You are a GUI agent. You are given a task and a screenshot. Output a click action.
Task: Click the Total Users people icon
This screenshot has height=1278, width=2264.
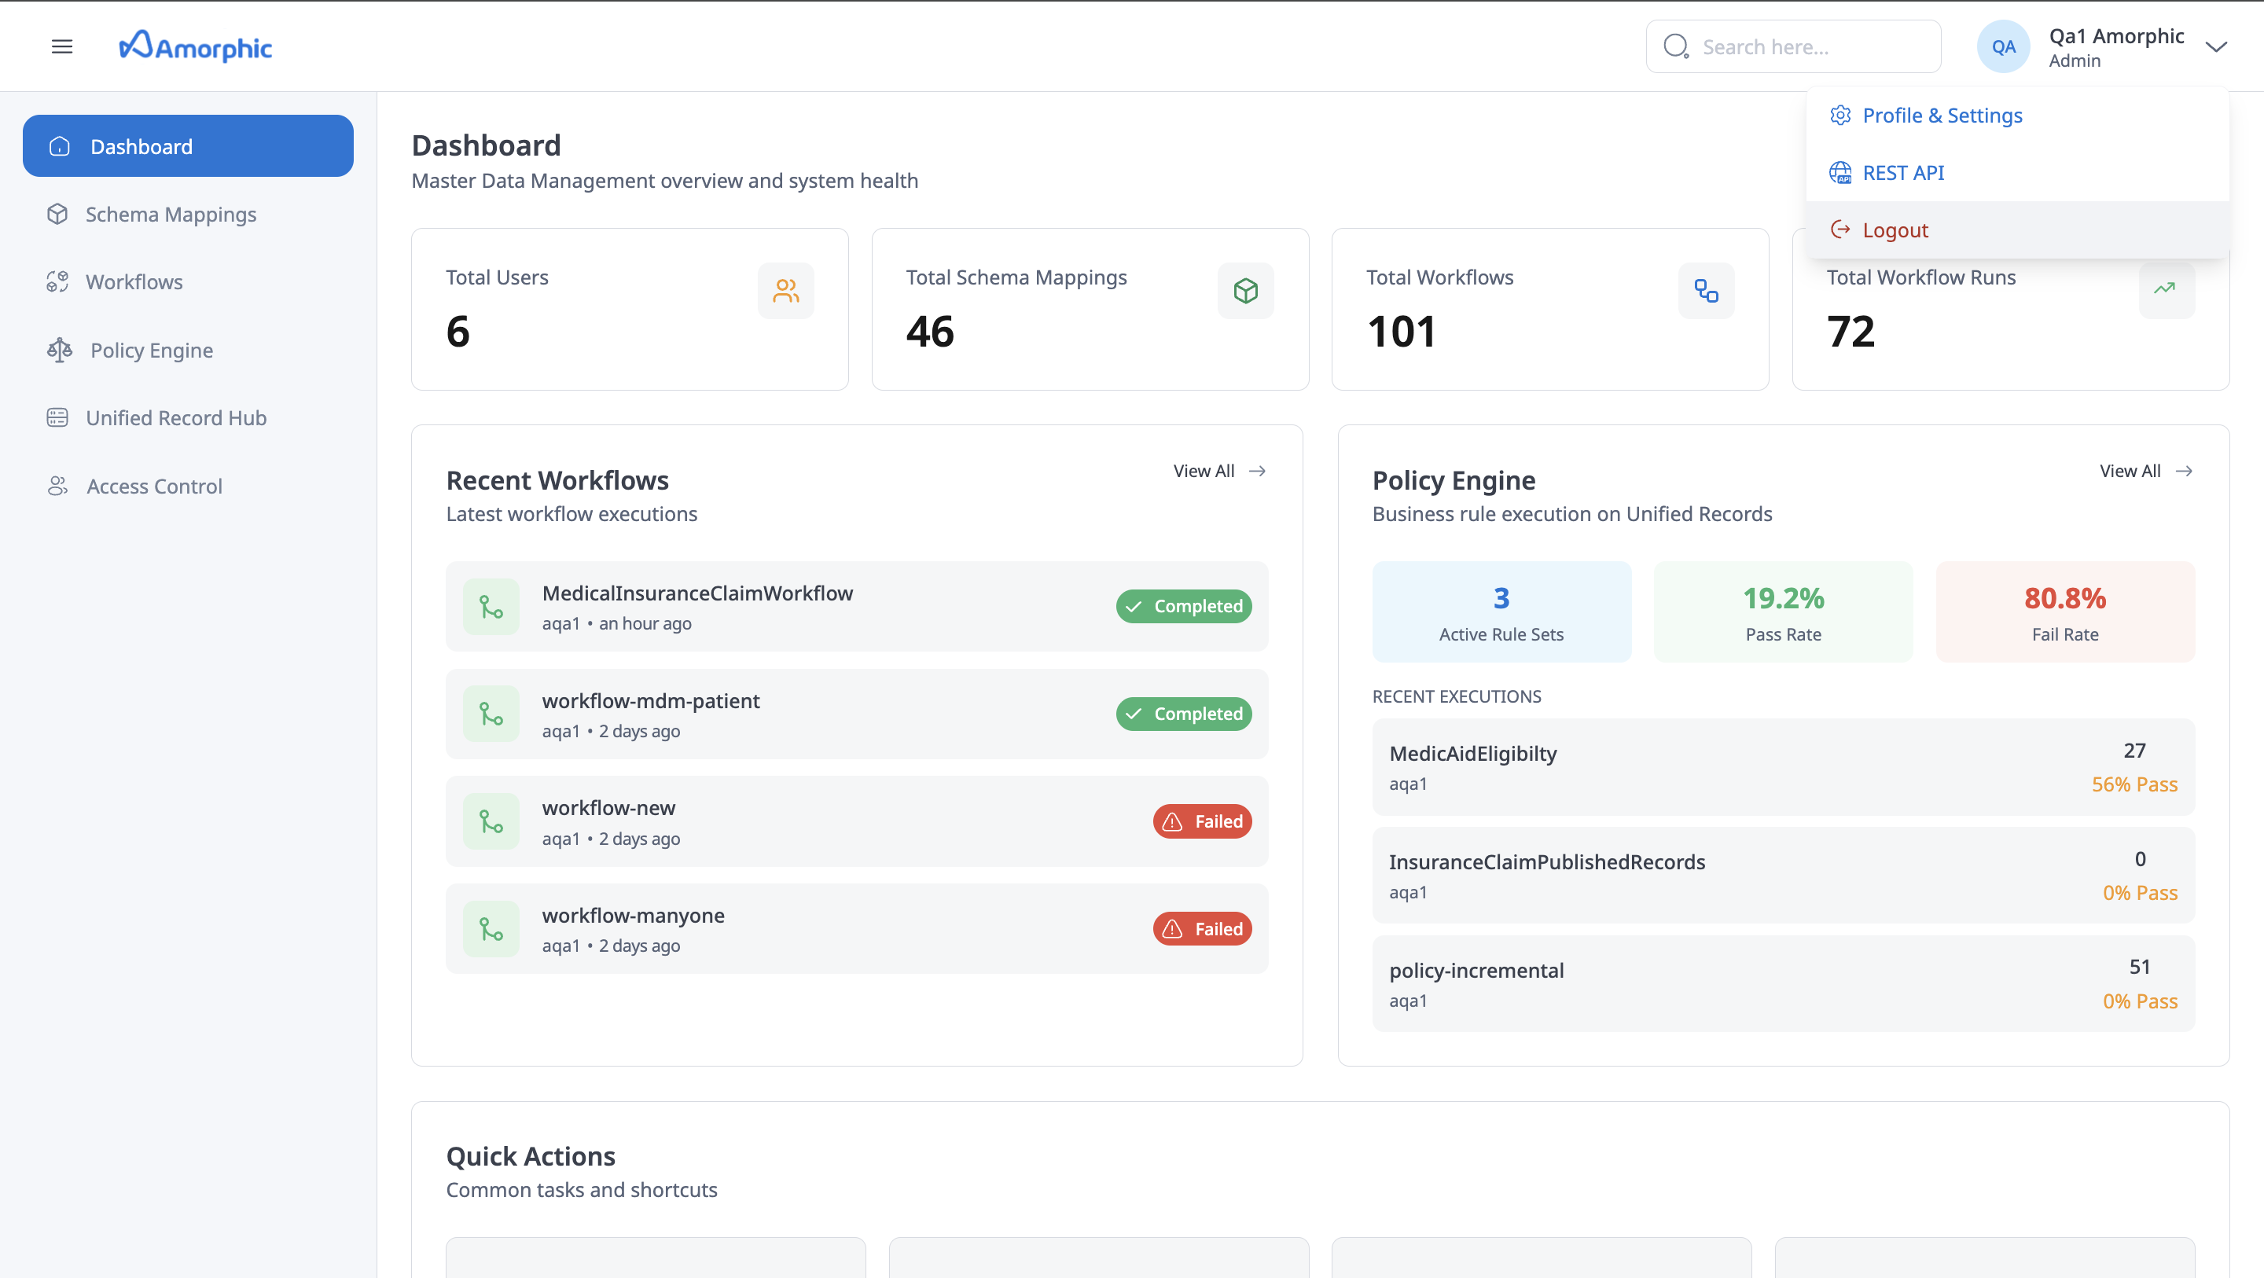point(785,291)
